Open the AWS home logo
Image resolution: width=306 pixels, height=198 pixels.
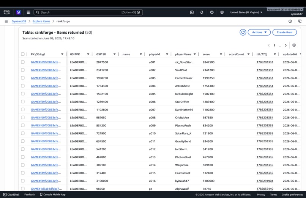coord(6,12)
